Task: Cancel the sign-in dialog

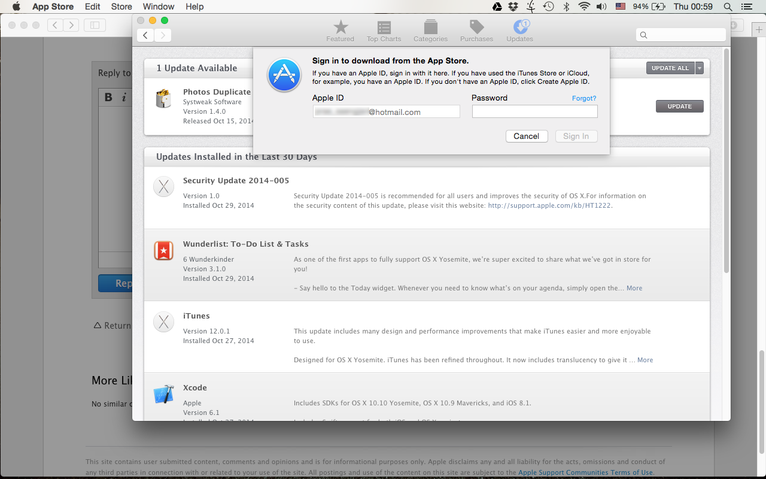Action: [x=526, y=136]
